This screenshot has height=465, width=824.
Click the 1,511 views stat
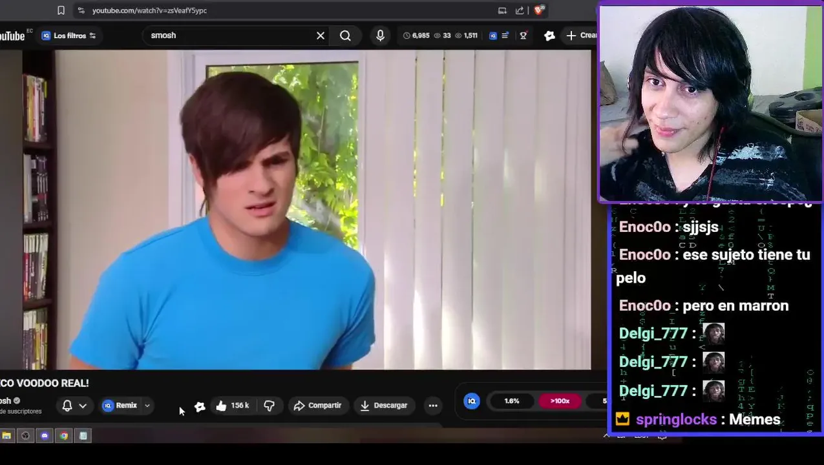466,36
